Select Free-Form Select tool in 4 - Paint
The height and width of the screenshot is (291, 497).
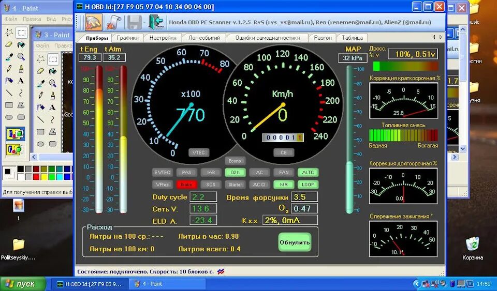(x=9, y=32)
